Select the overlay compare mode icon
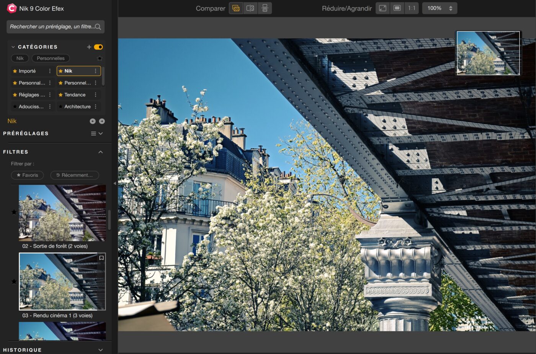536x354 pixels. [x=236, y=8]
